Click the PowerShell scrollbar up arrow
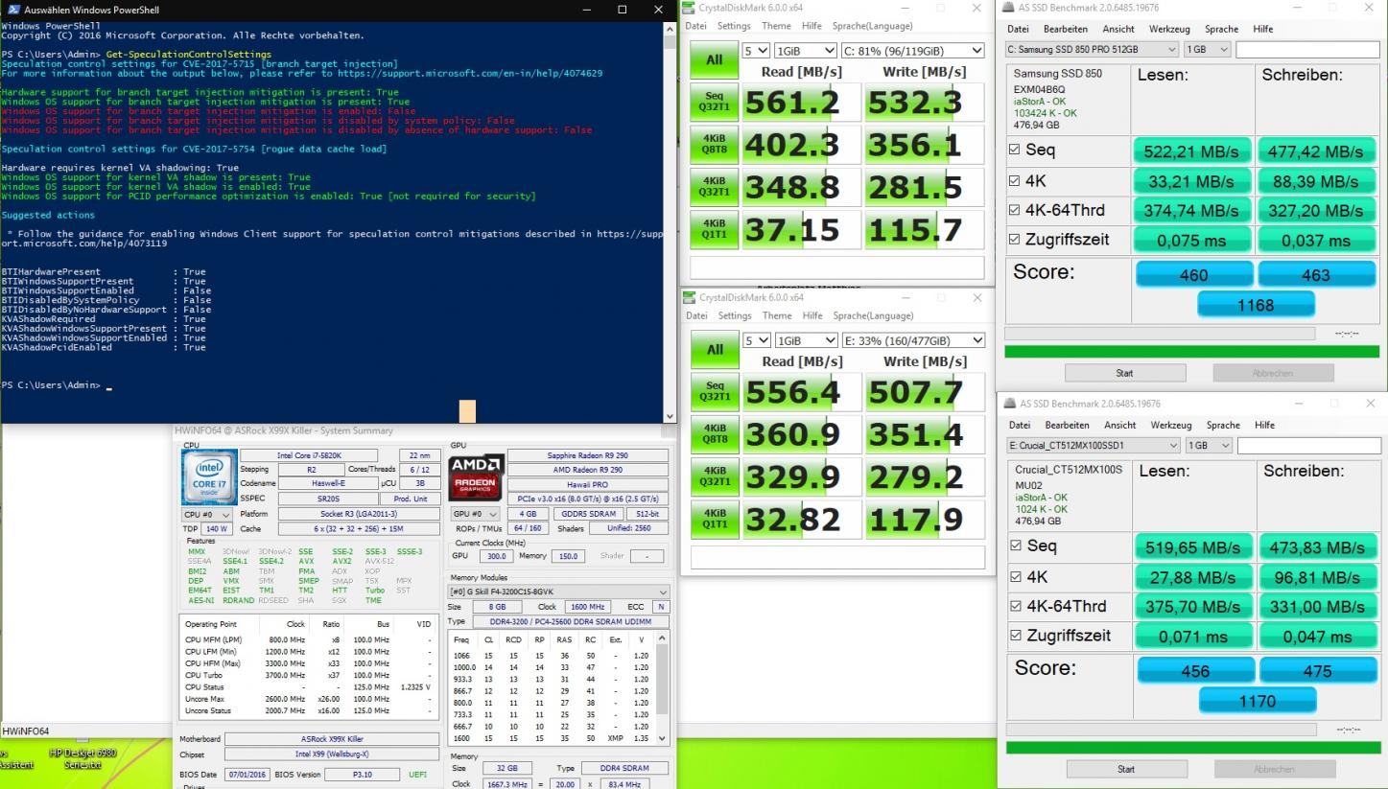The height and width of the screenshot is (789, 1388). 670,28
